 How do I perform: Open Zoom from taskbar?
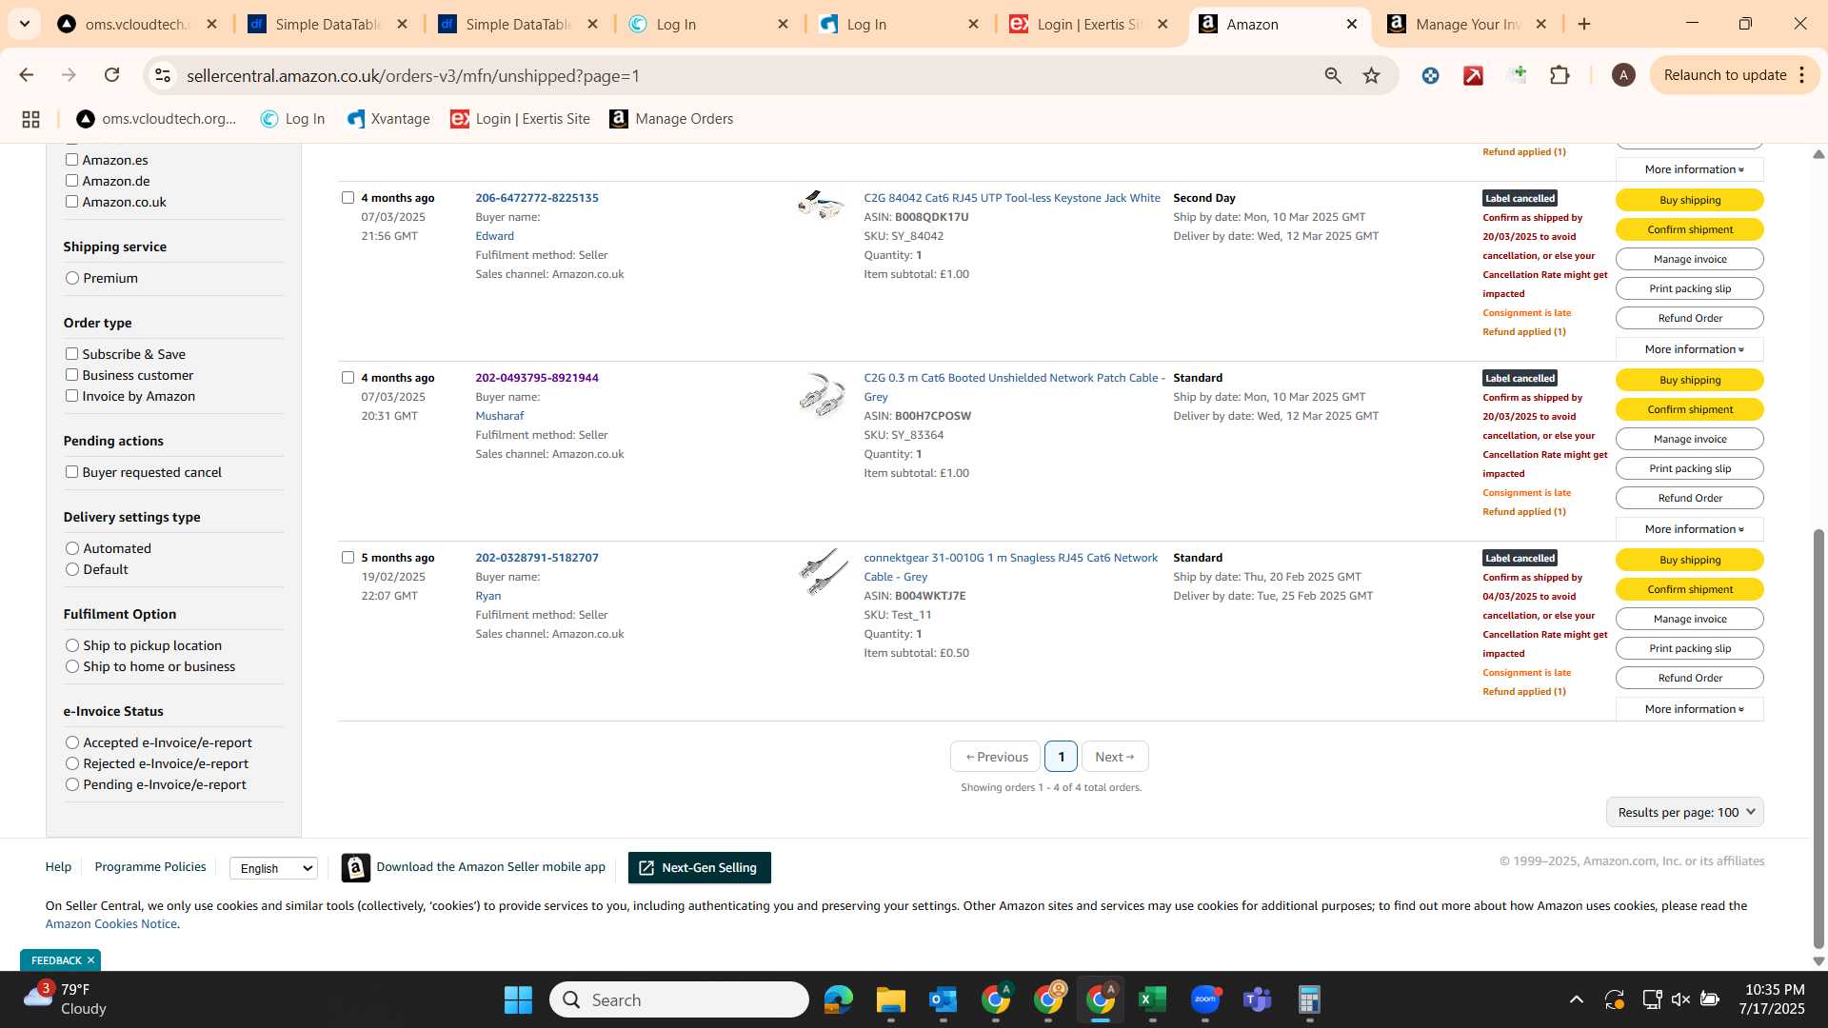tap(1205, 999)
